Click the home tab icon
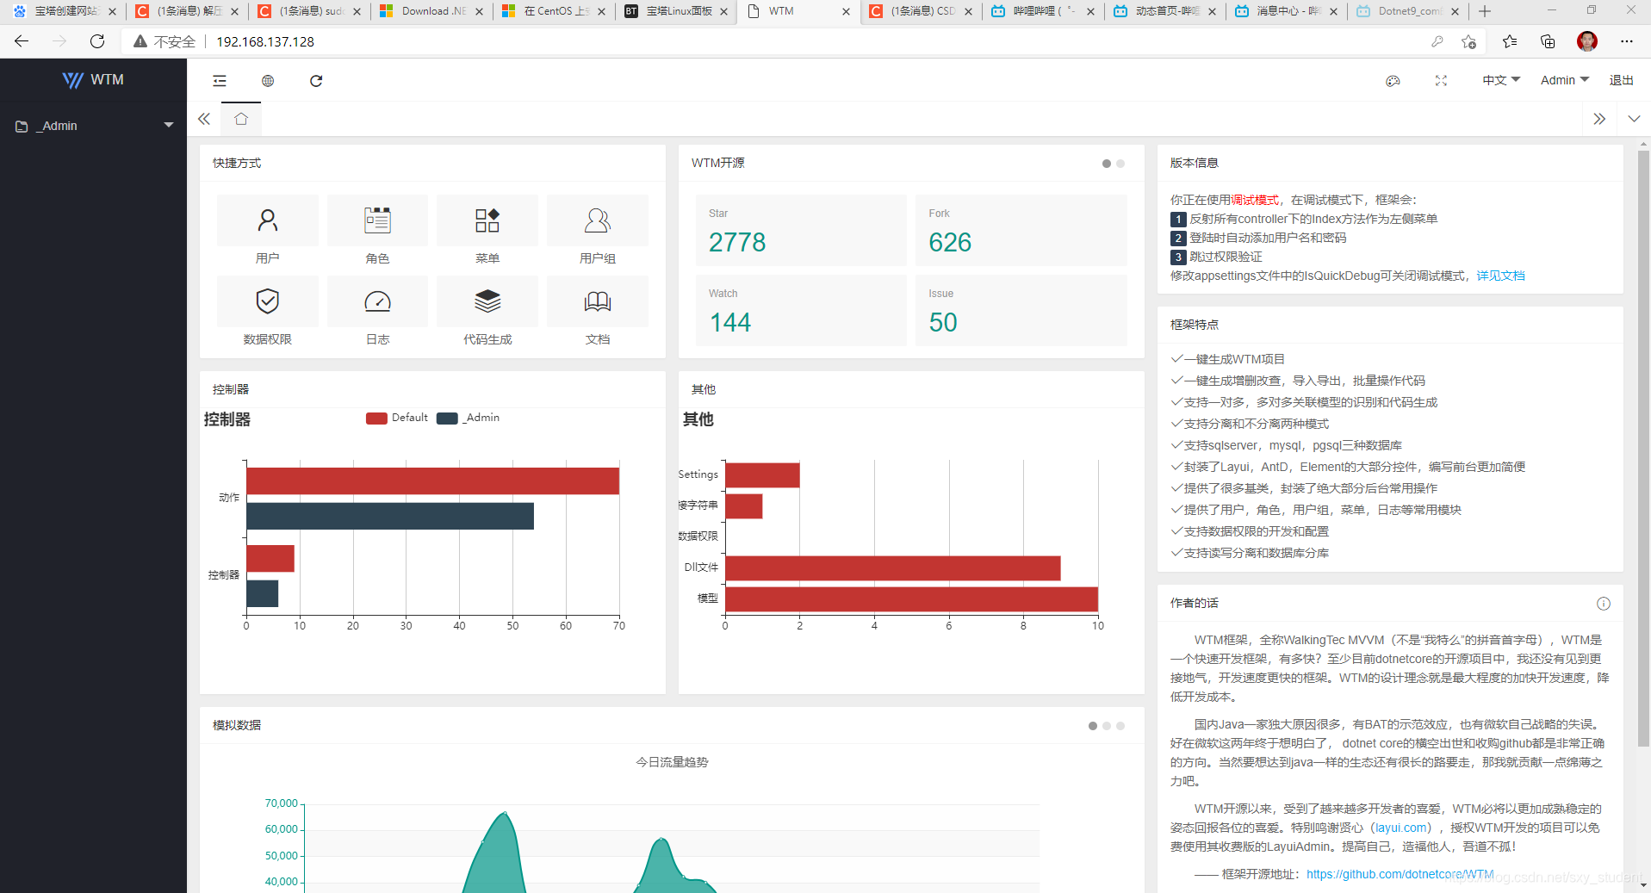Image resolution: width=1651 pixels, height=893 pixels. (x=241, y=119)
